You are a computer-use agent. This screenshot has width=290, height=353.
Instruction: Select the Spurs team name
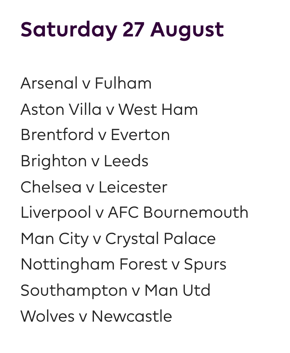coord(205,264)
